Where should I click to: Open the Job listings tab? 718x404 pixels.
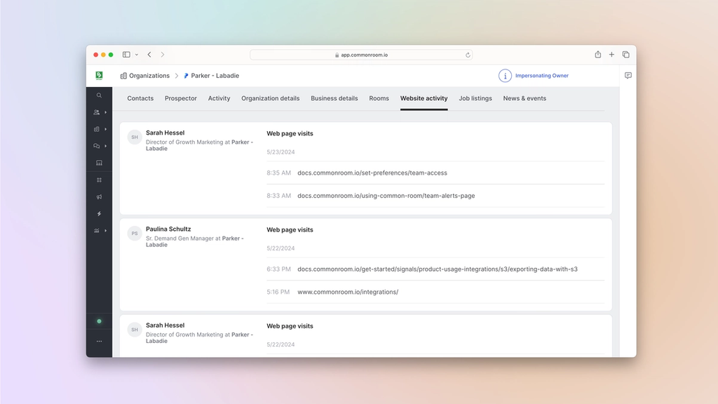pos(475,98)
